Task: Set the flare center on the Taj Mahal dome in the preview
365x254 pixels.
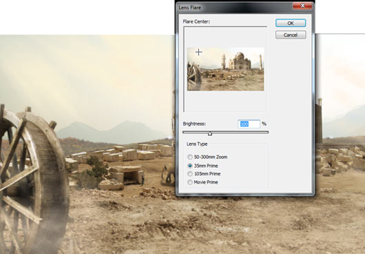Action: [240, 56]
